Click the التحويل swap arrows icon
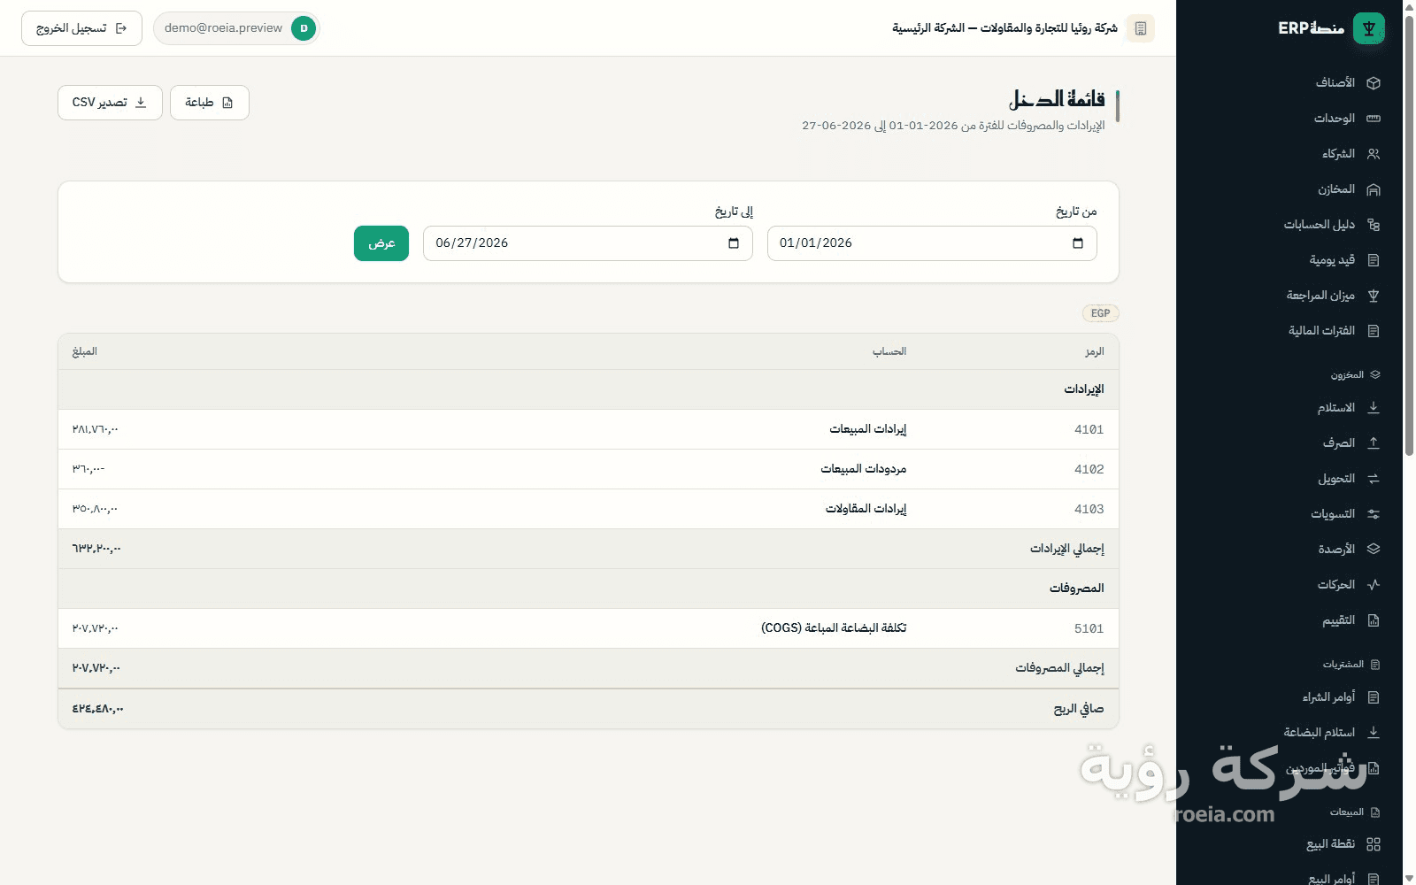Viewport: 1416px width, 885px height. (x=1374, y=479)
